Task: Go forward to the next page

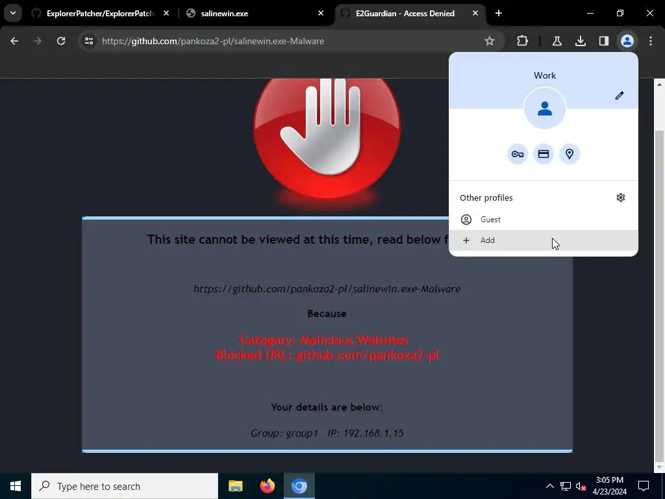Action: click(38, 41)
